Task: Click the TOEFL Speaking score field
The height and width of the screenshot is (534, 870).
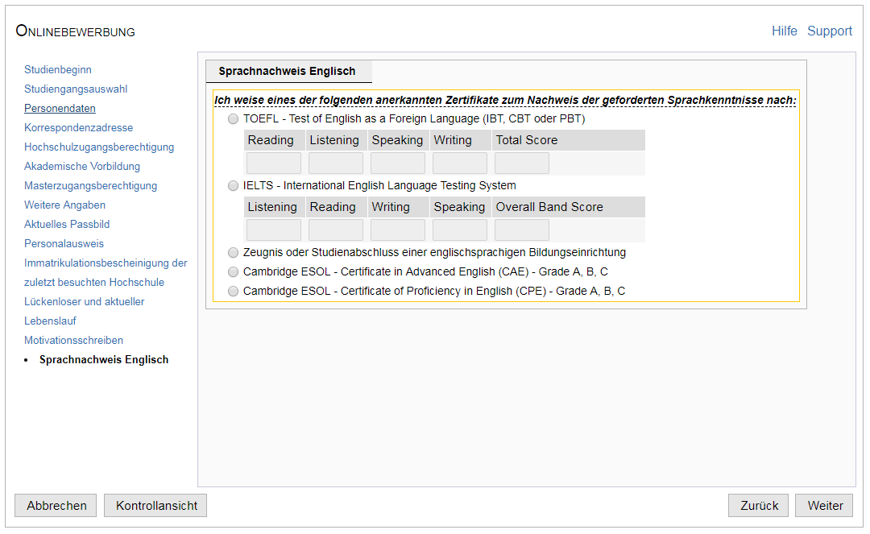Action: click(x=398, y=164)
